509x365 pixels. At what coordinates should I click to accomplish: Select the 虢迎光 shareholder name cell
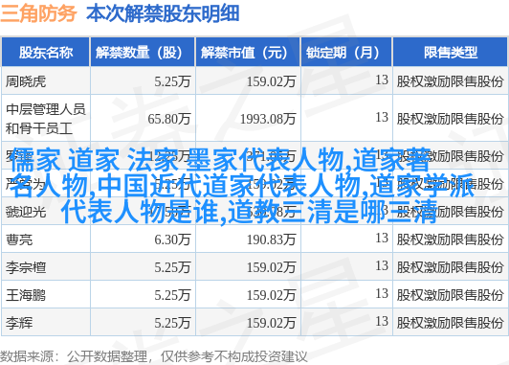pos(26,213)
